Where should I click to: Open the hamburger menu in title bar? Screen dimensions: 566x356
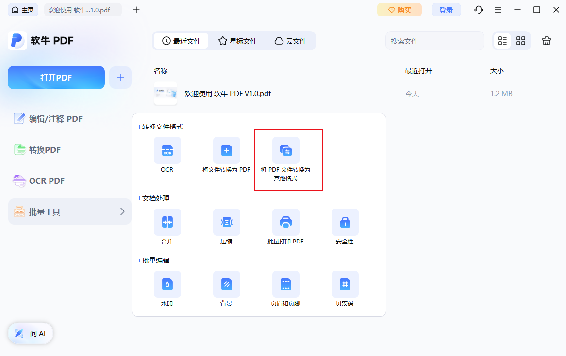[498, 10]
